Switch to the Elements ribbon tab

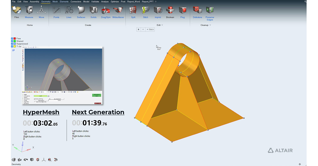coord(64,2)
